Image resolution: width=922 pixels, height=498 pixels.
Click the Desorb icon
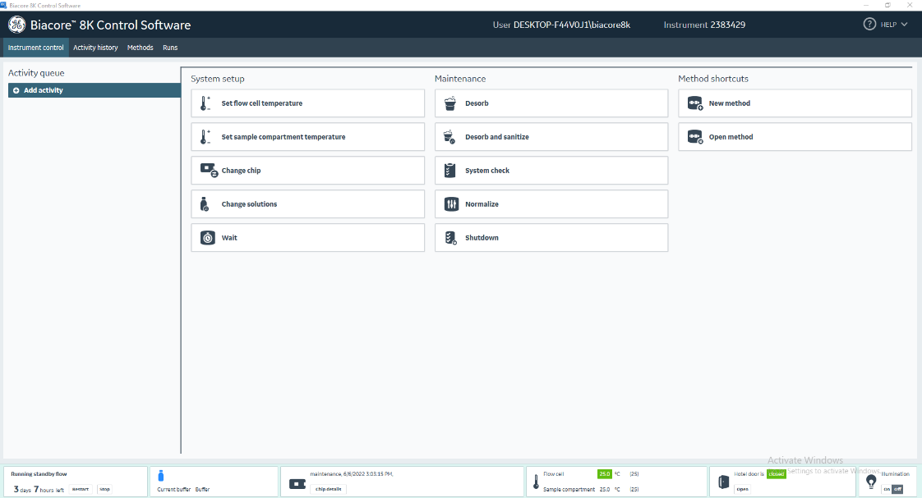pyautogui.click(x=450, y=103)
